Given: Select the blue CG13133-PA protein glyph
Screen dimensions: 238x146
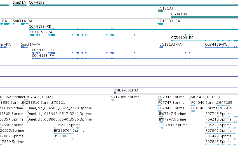Looking at the screenshot, I should (161, 47).
